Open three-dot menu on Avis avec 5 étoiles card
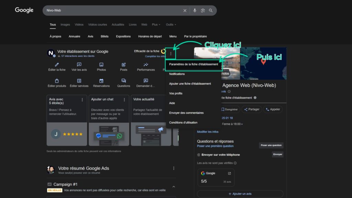 coord(82,100)
